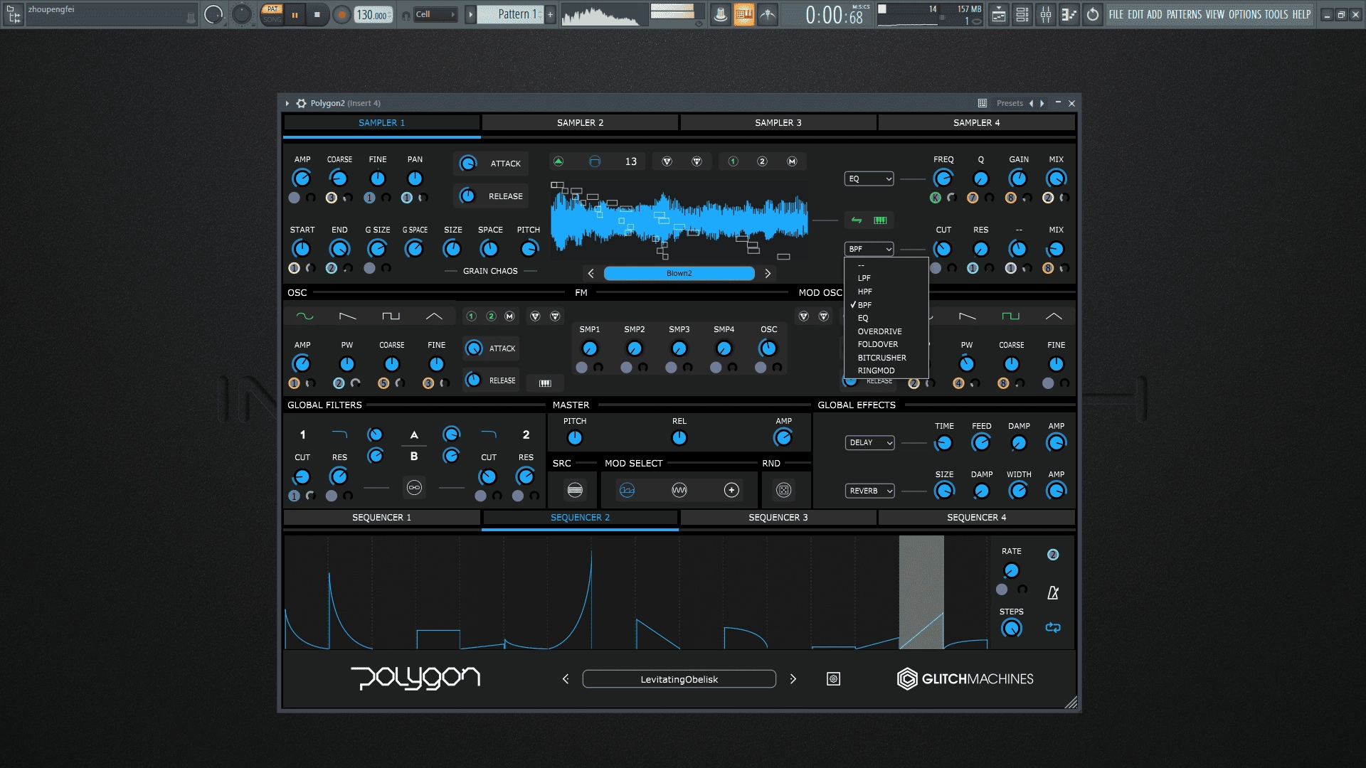Select the square waveform for OSC
Screen dimensions: 1366x768
(391, 316)
